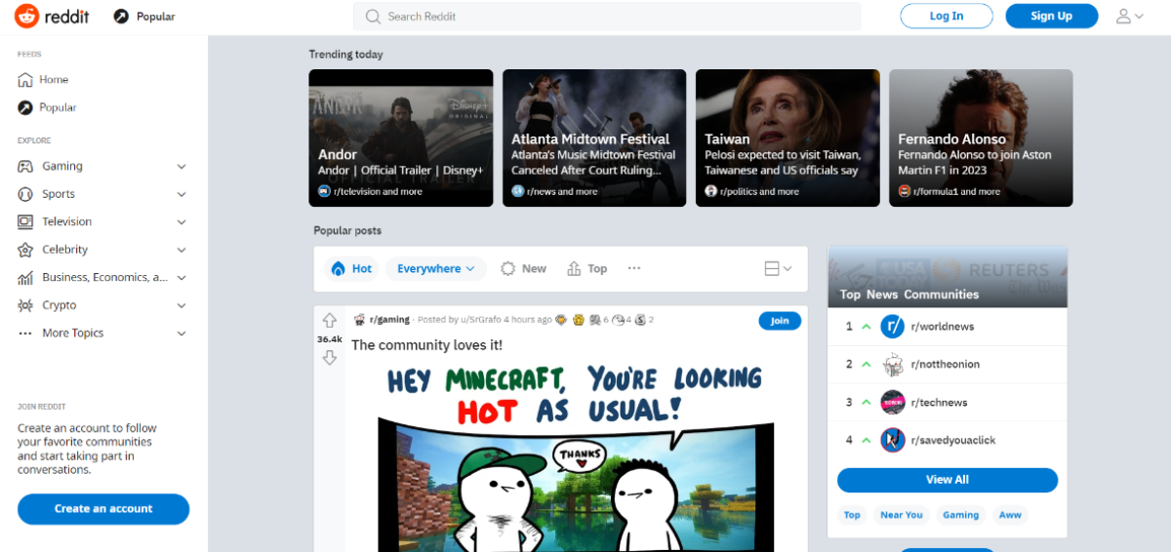Image resolution: width=1171 pixels, height=552 pixels.
Task: Expand the More Topics chevron
Action: click(182, 334)
